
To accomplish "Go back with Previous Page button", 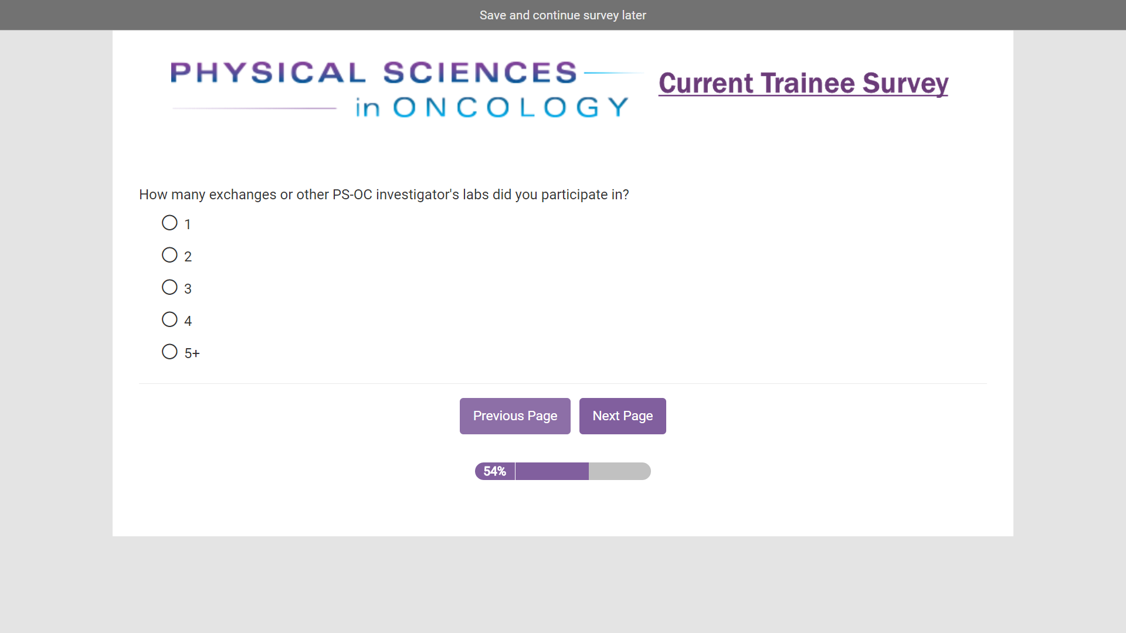I will point(515,416).
